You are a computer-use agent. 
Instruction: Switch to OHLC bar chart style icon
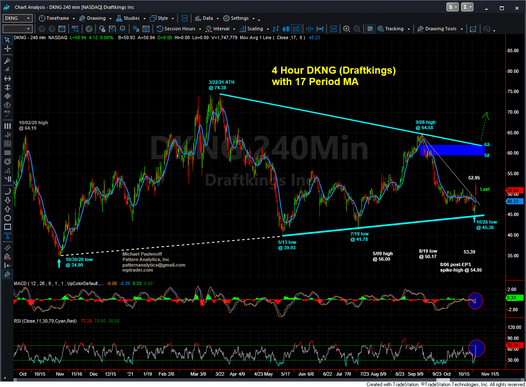pyautogui.click(x=276, y=29)
